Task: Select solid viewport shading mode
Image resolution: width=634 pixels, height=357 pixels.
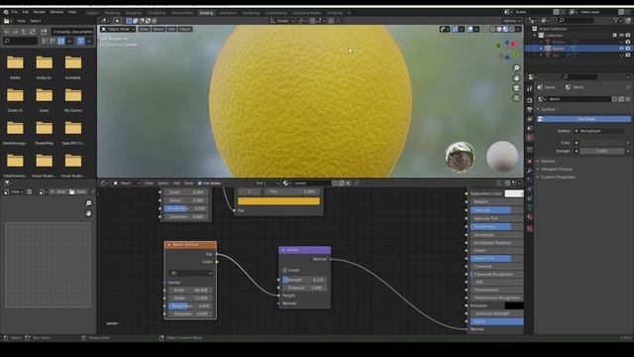Action: coord(499,29)
